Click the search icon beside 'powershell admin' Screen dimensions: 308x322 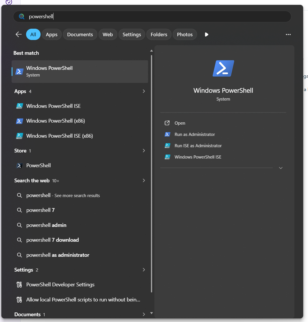pos(19,225)
